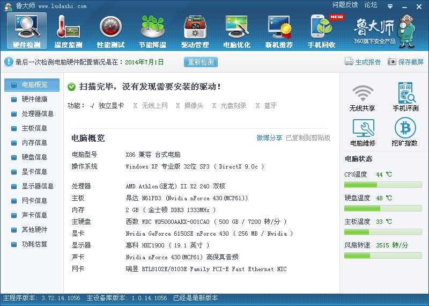
Task: Click the 光盘刻录 feature indicator
Action: click(230, 106)
